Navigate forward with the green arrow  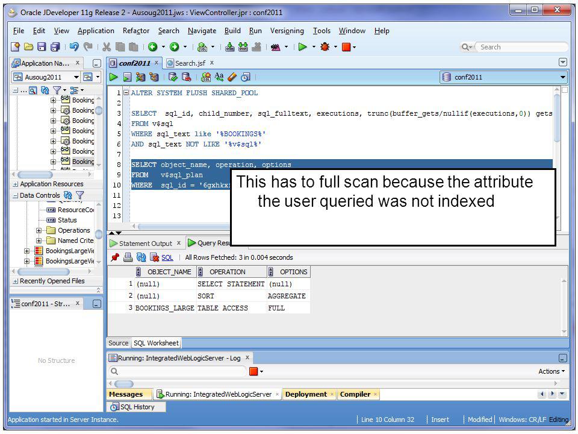click(x=174, y=47)
